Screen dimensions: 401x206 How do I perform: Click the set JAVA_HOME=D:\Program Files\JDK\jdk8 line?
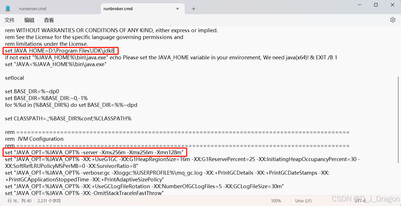point(60,51)
